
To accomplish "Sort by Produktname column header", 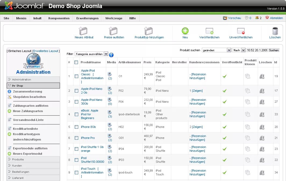I will click(91, 62).
